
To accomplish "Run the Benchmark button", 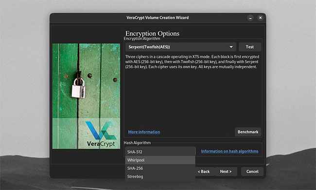I will click(x=248, y=132).
